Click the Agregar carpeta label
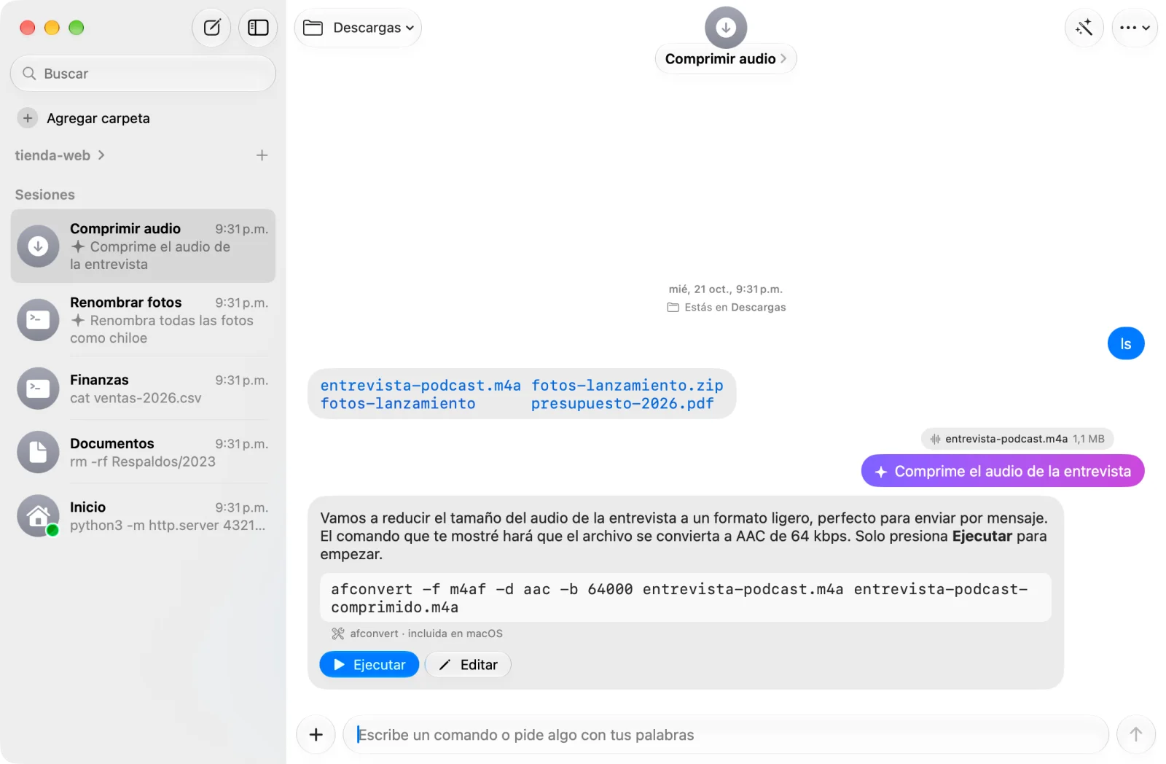 (x=98, y=118)
